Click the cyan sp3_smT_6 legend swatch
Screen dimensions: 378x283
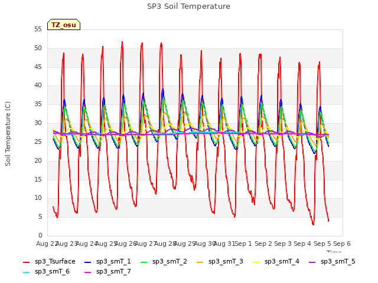[26, 272]
